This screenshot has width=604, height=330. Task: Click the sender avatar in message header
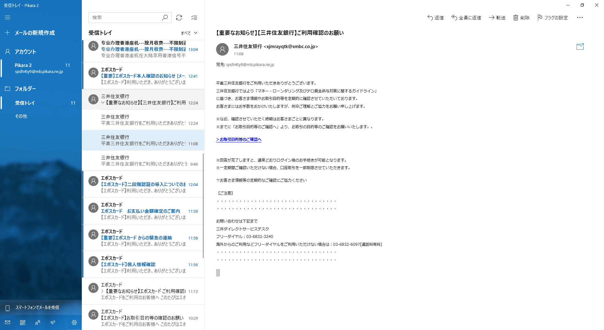(222, 49)
